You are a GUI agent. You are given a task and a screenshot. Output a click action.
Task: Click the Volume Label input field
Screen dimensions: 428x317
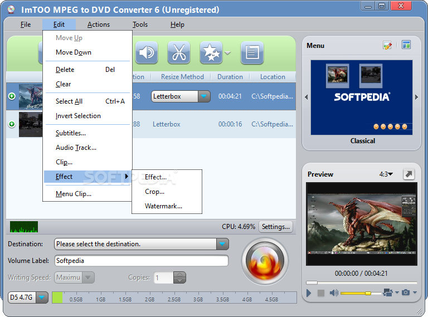point(142,261)
